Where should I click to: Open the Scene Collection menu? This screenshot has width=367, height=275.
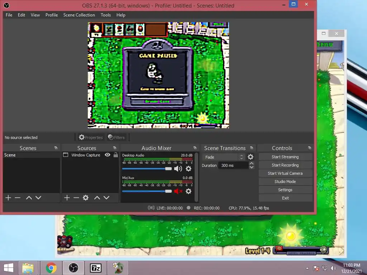point(79,15)
